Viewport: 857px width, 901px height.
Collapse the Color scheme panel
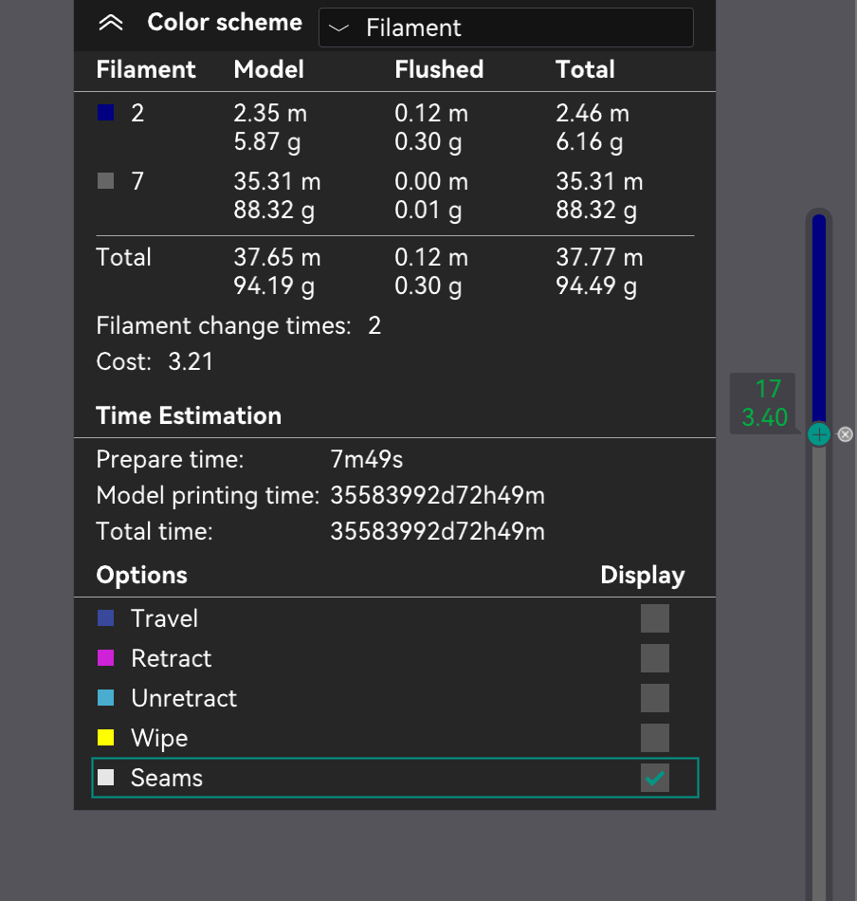[111, 22]
